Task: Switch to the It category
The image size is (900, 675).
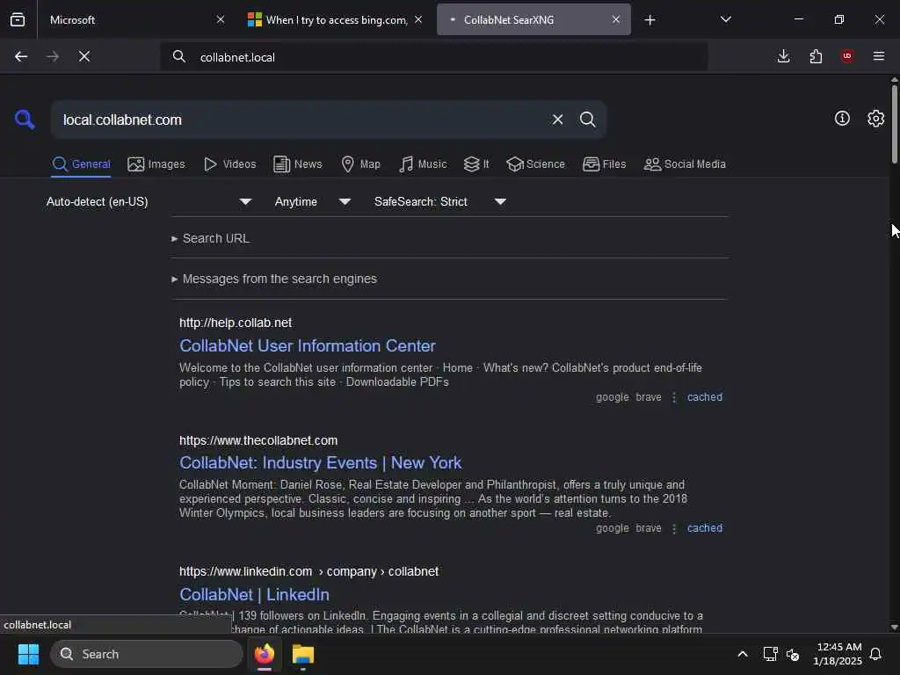Action: click(x=476, y=164)
